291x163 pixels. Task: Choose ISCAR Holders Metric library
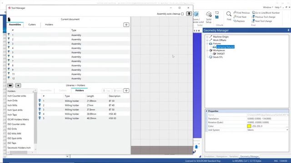18,120
